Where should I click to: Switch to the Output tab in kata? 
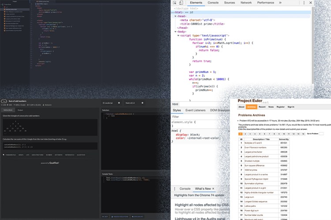(x=20, y=110)
